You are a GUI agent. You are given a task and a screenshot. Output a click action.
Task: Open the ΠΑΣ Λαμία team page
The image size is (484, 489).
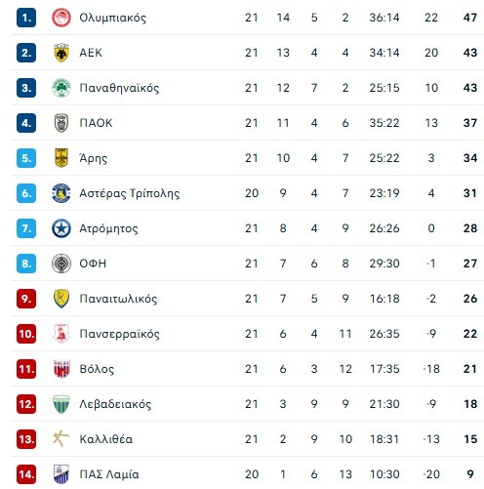[x=109, y=474]
